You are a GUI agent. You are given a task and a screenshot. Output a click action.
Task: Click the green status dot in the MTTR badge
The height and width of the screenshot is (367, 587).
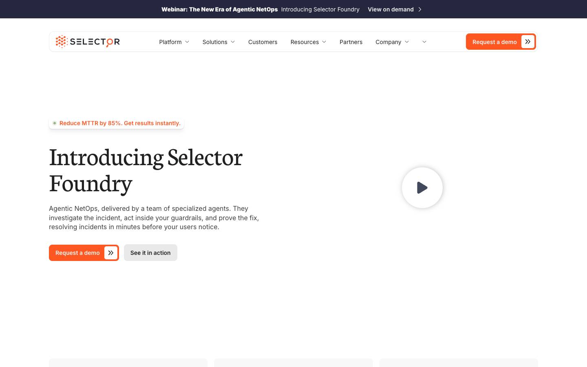click(55, 123)
